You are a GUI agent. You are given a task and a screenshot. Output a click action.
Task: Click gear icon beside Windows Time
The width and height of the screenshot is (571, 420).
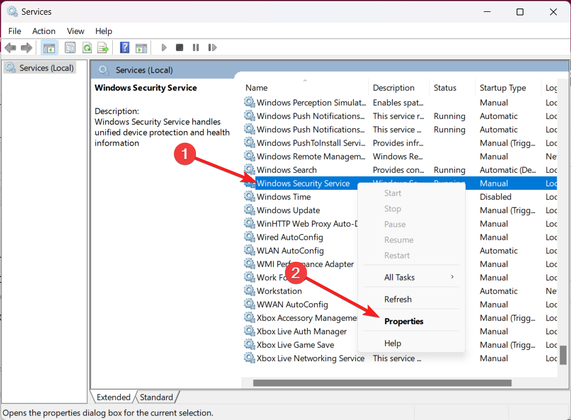pos(249,197)
